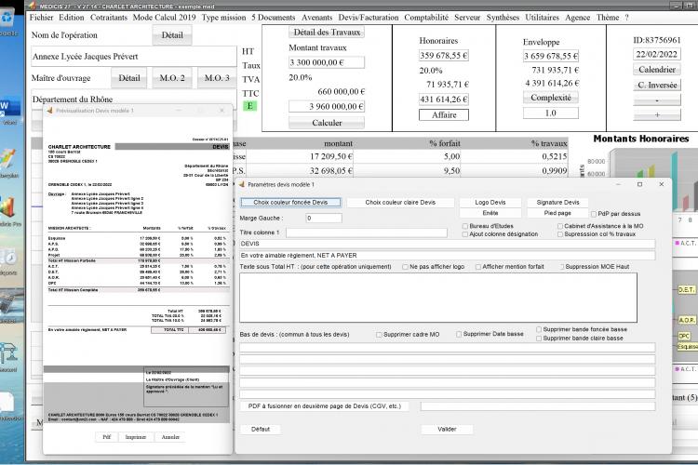
Task: Click Annuler in preview window
Action: click(x=170, y=437)
